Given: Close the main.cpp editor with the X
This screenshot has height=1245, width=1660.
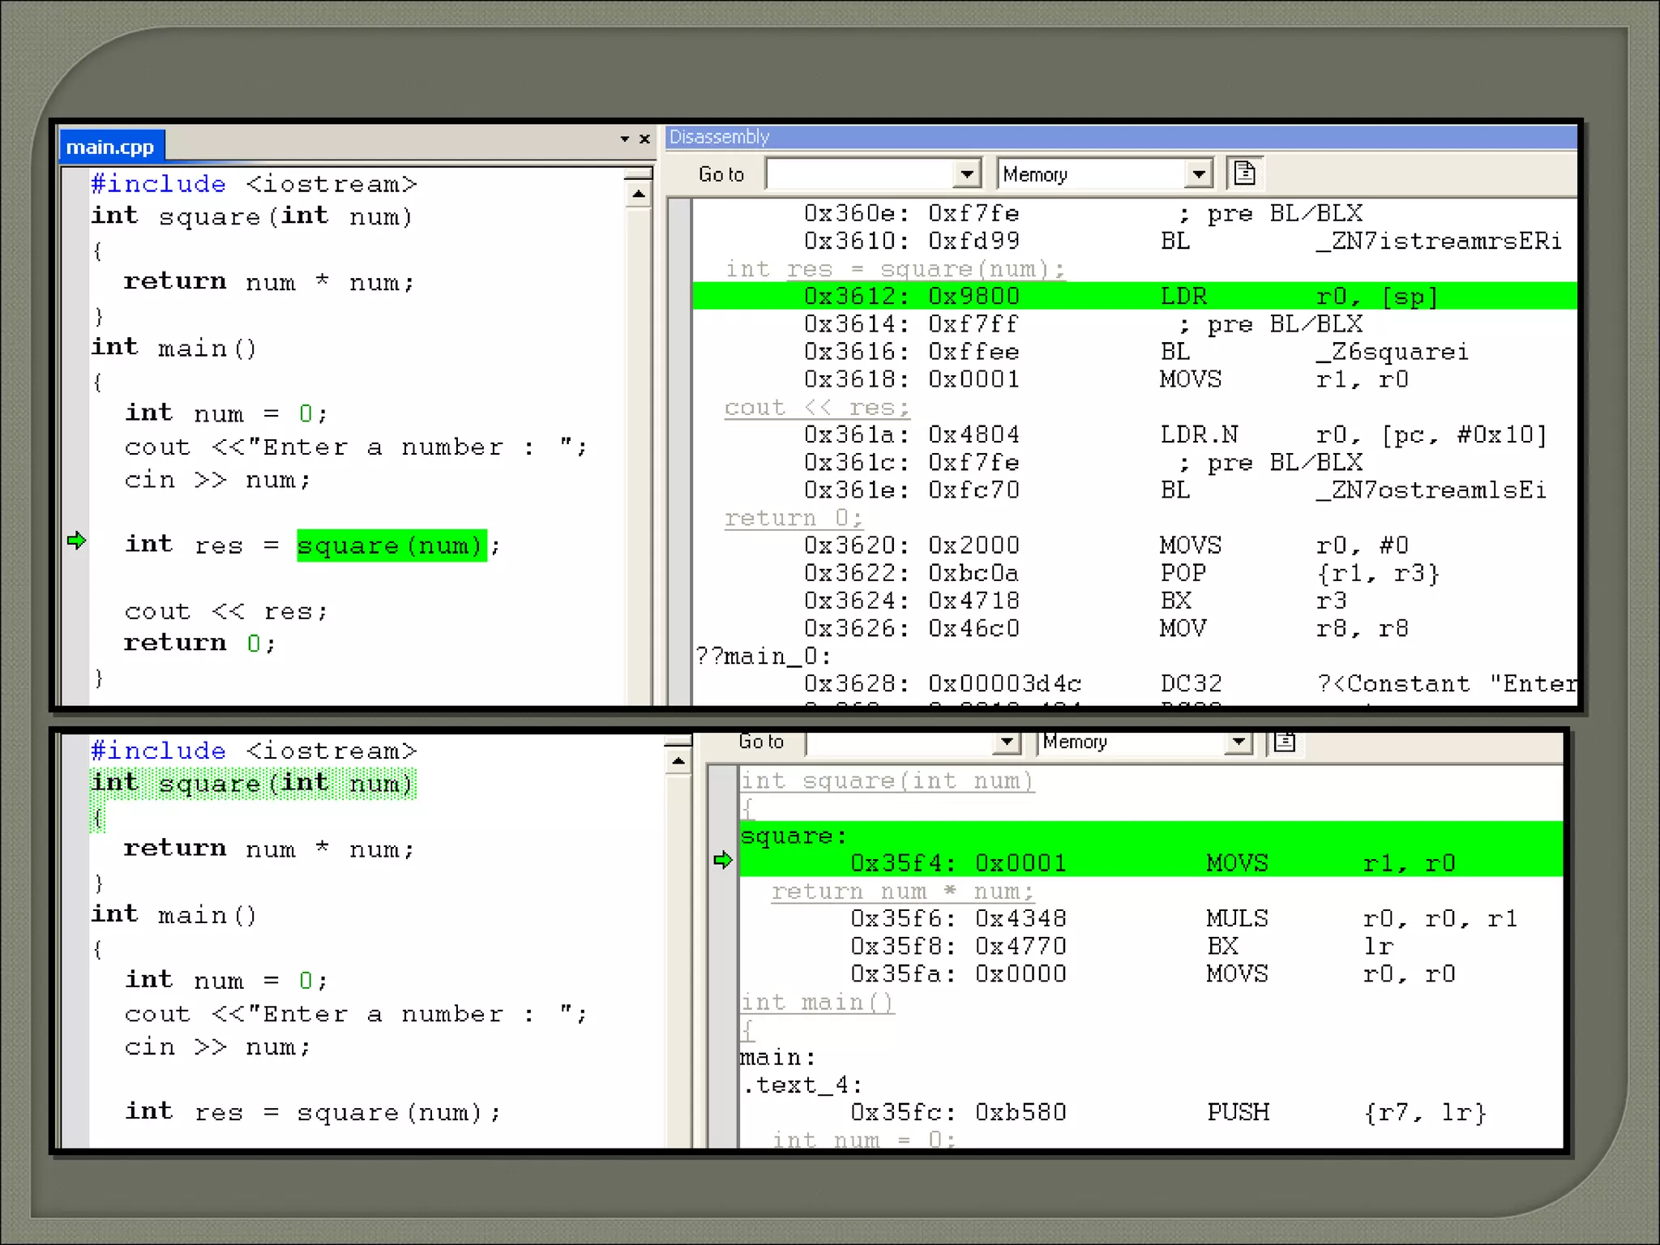Looking at the screenshot, I should point(644,139).
